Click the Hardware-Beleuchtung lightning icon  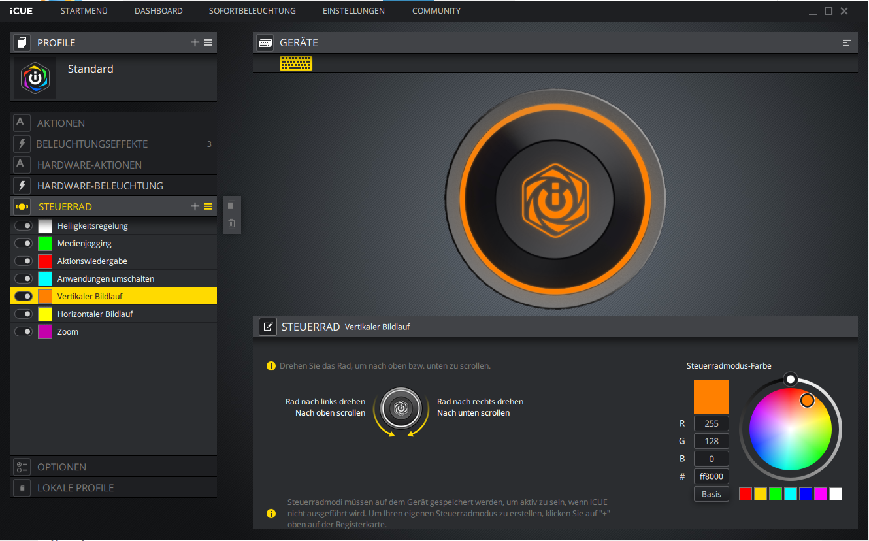[21, 186]
